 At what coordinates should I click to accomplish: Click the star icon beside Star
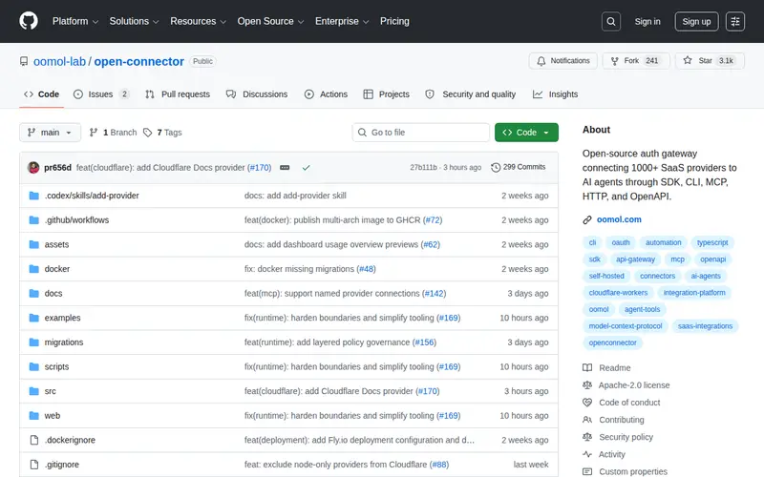click(x=687, y=60)
